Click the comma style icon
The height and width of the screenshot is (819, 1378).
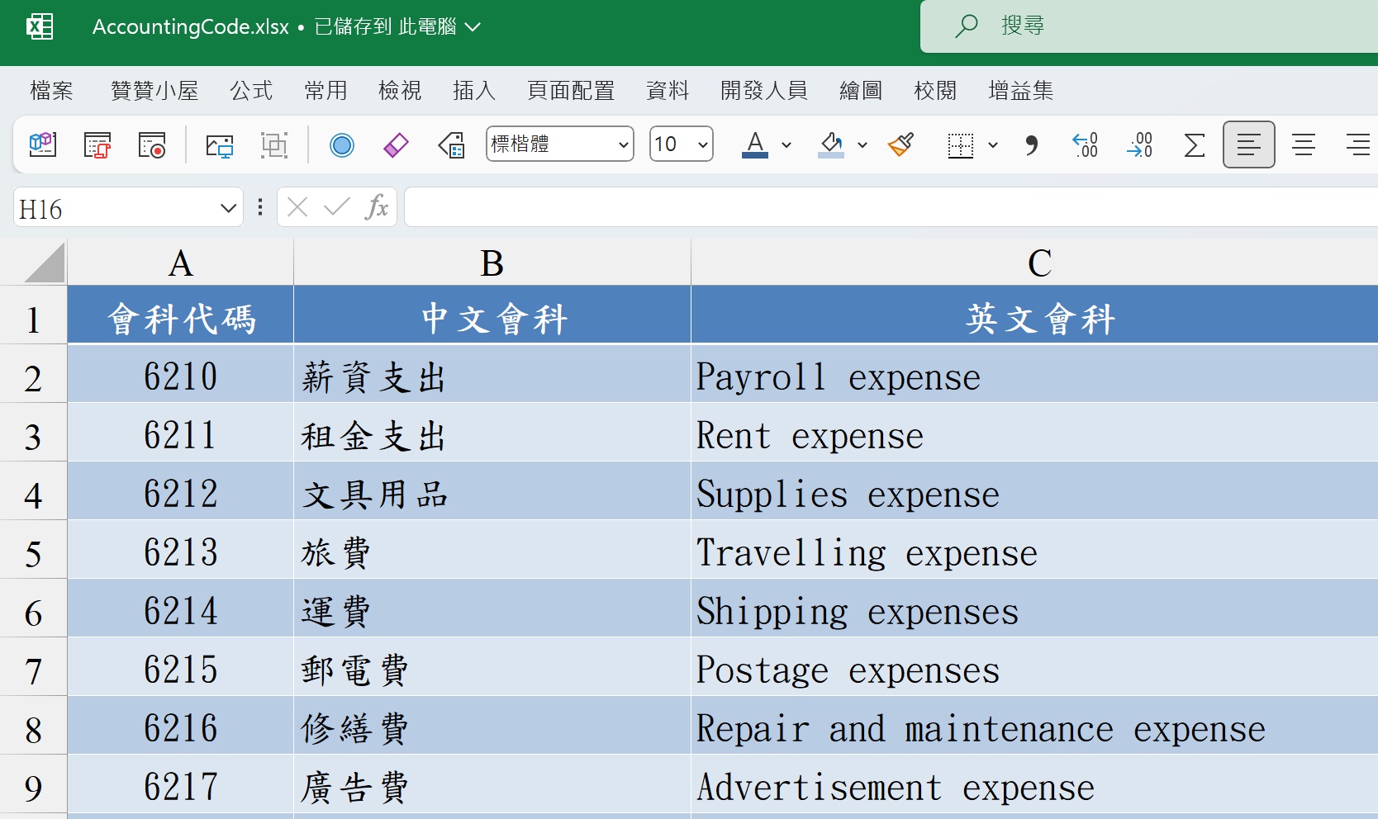(1030, 145)
